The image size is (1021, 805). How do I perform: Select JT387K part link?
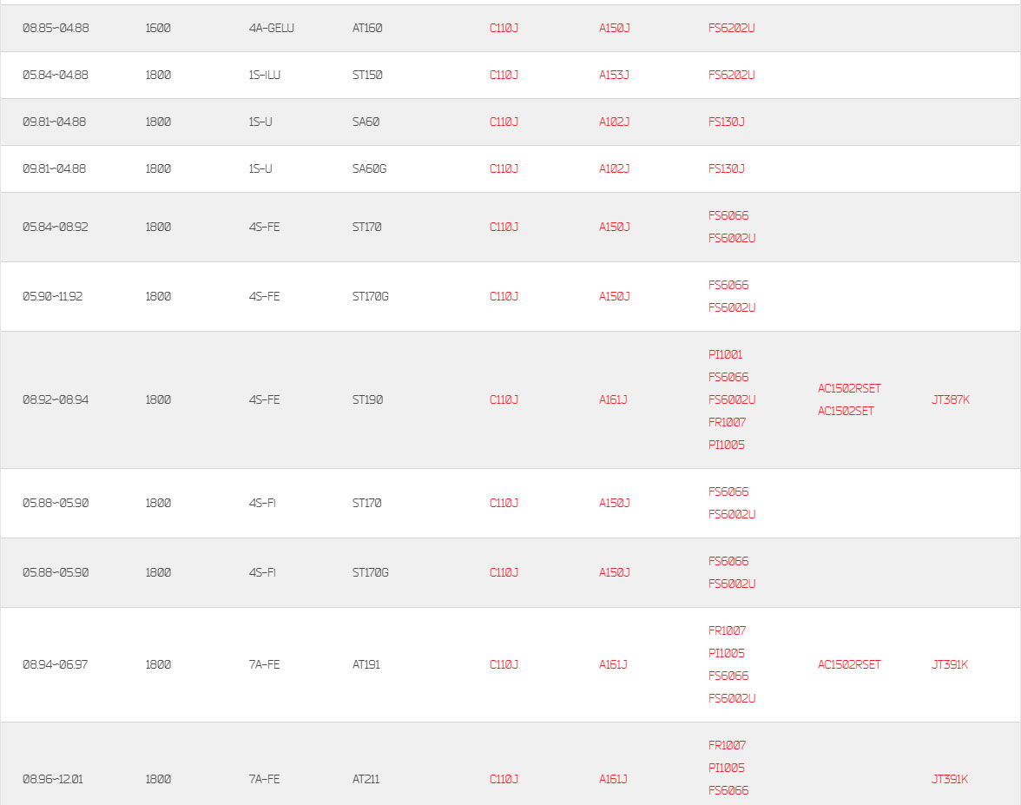pyautogui.click(x=950, y=399)
